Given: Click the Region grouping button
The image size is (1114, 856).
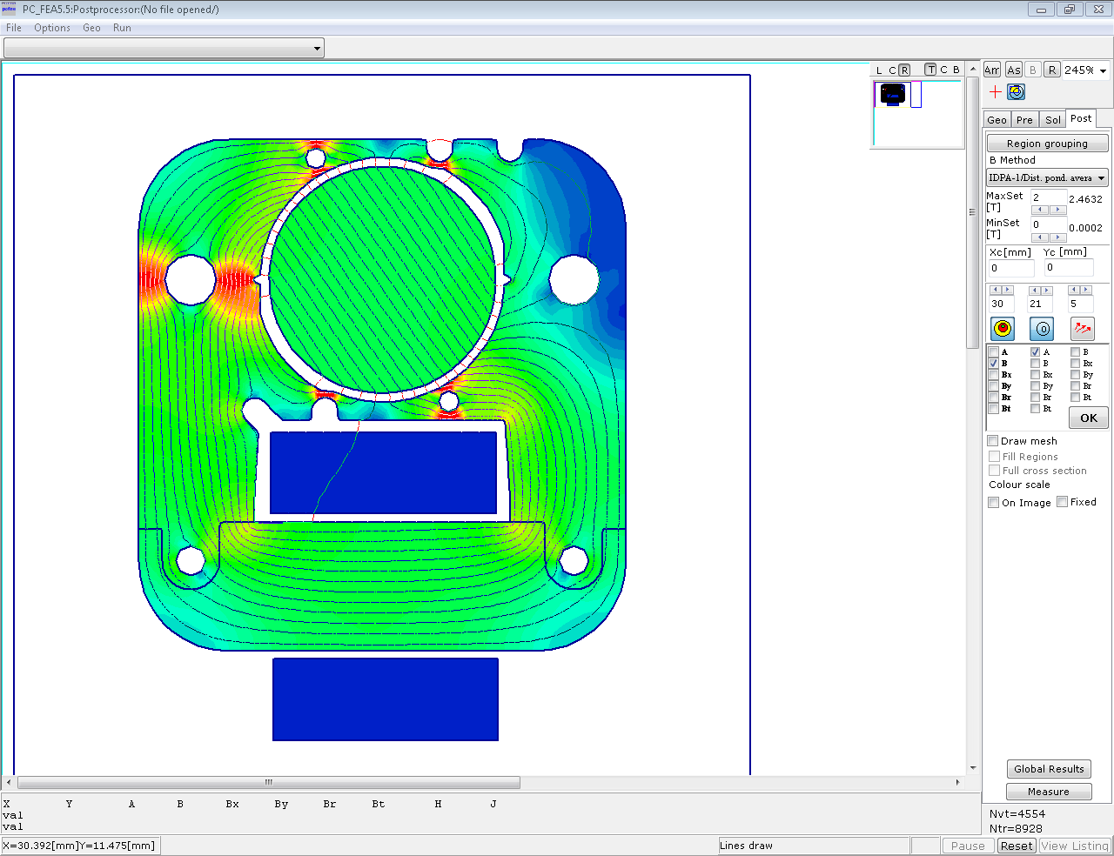Looking at the screenshot, I should (1047, 144).
